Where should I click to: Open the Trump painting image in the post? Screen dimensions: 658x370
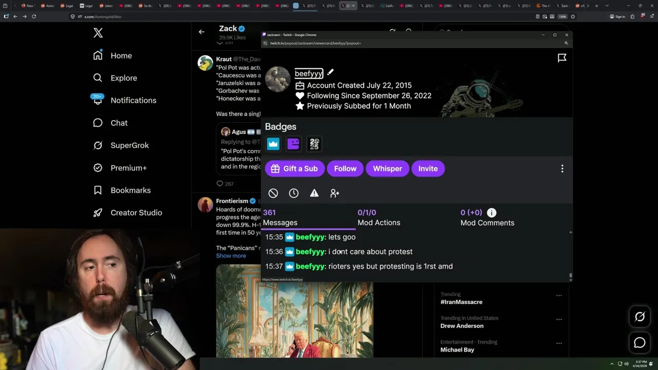(x=294, y=311)
